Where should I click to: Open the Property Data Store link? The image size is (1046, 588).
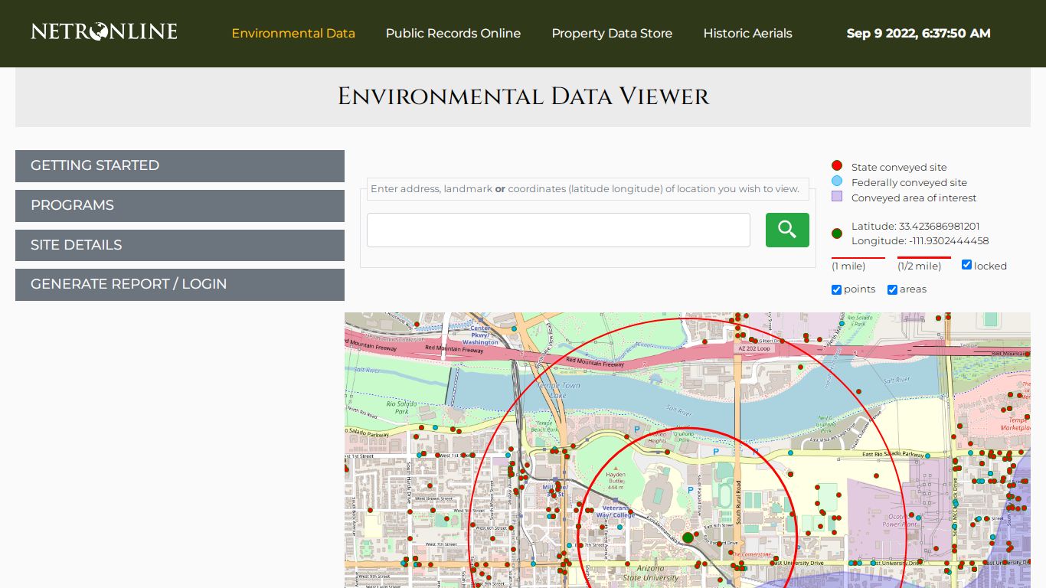point(612,34)
